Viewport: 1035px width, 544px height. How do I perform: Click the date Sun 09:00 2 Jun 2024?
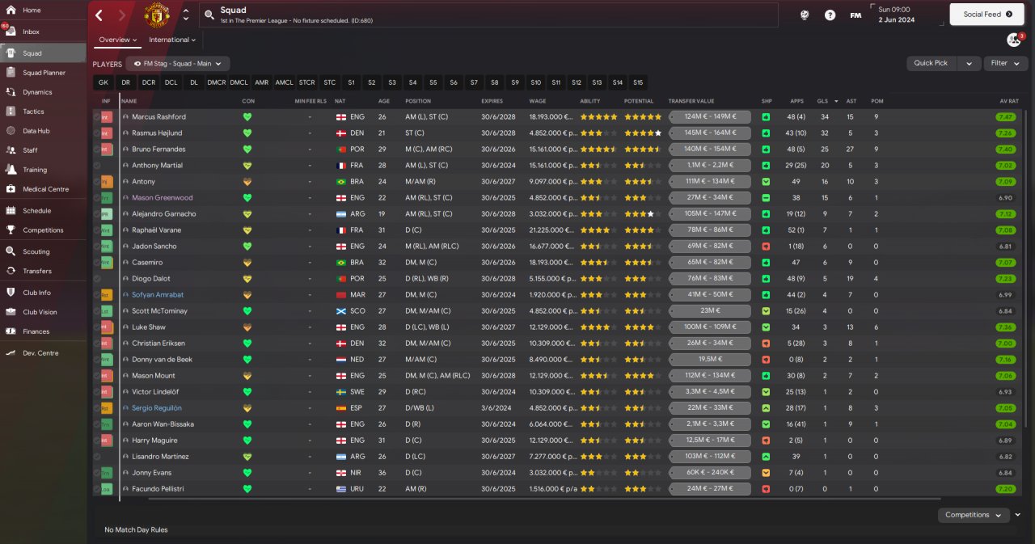(898, 15)
